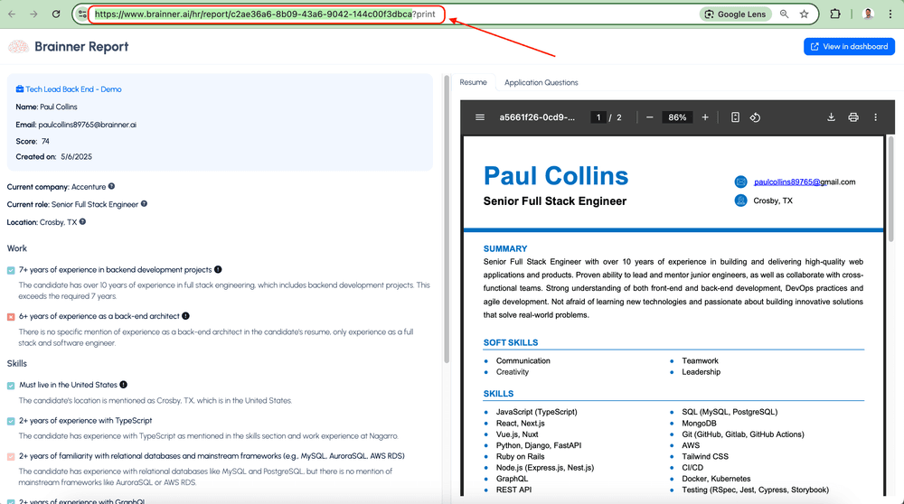Toggle Must live in United States checkbox
Image resolution: width=904 pixels, height=504 pixels.
coord(11,386)
